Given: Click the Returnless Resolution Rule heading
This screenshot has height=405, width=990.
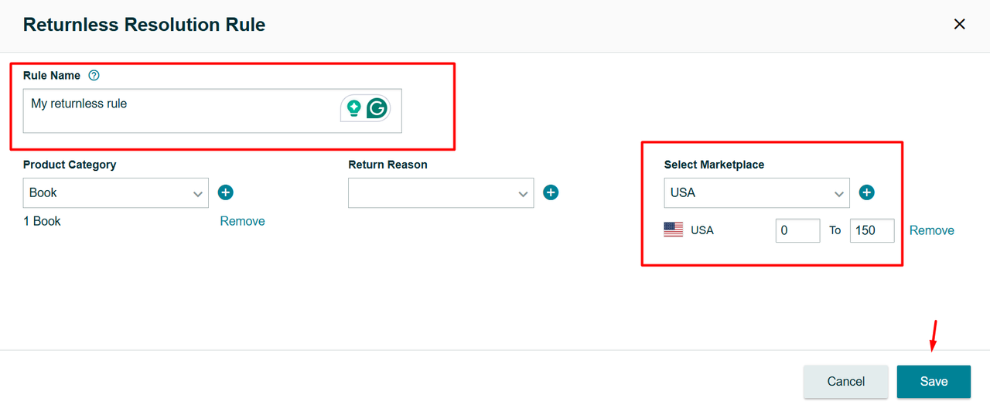Looking at the screenshot, I should (144, 25).
